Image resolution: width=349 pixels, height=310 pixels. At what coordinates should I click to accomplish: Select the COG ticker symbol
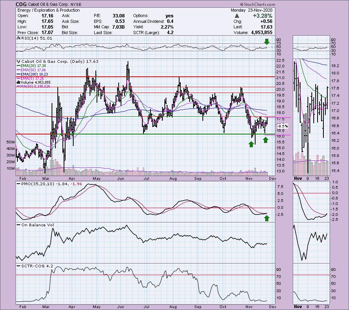(21, 4)
